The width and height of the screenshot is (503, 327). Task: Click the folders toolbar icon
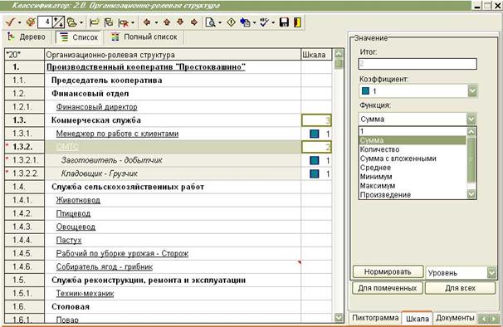click(x=72, y=22)
